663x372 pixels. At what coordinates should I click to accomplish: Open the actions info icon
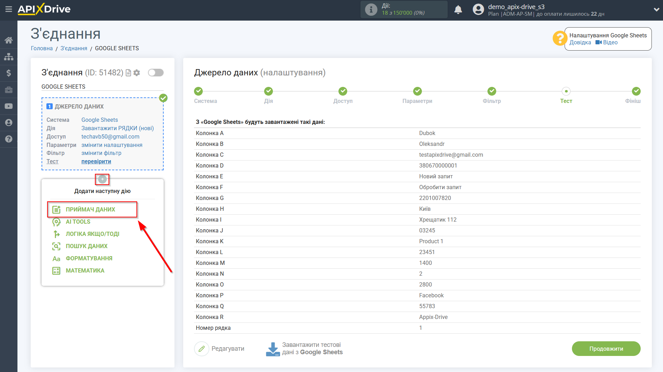click(371, 9)
